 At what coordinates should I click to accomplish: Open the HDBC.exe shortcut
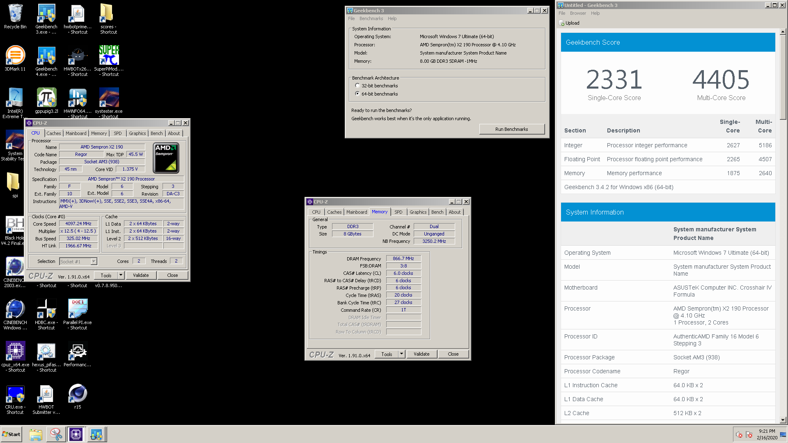[46, 314]
